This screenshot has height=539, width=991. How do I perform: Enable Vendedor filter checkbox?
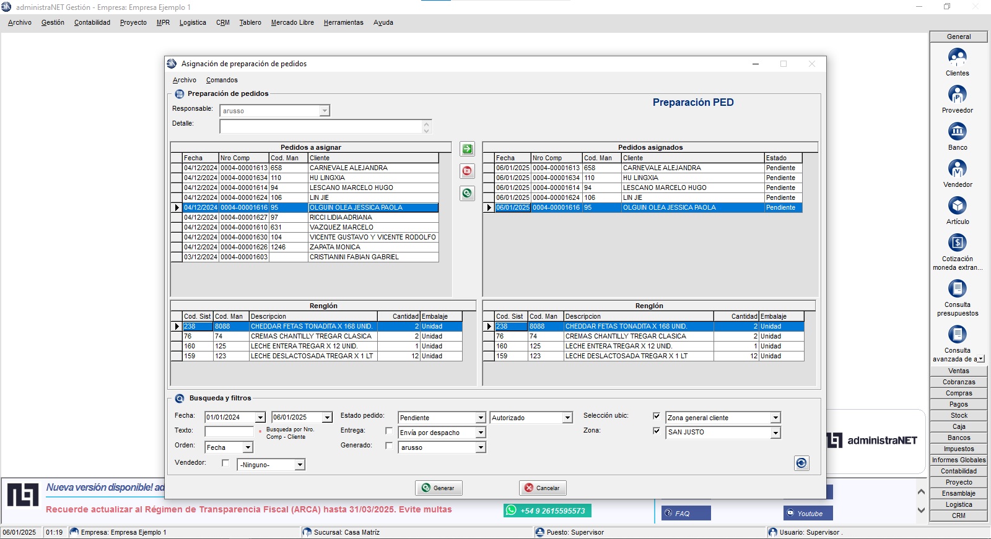225,463
